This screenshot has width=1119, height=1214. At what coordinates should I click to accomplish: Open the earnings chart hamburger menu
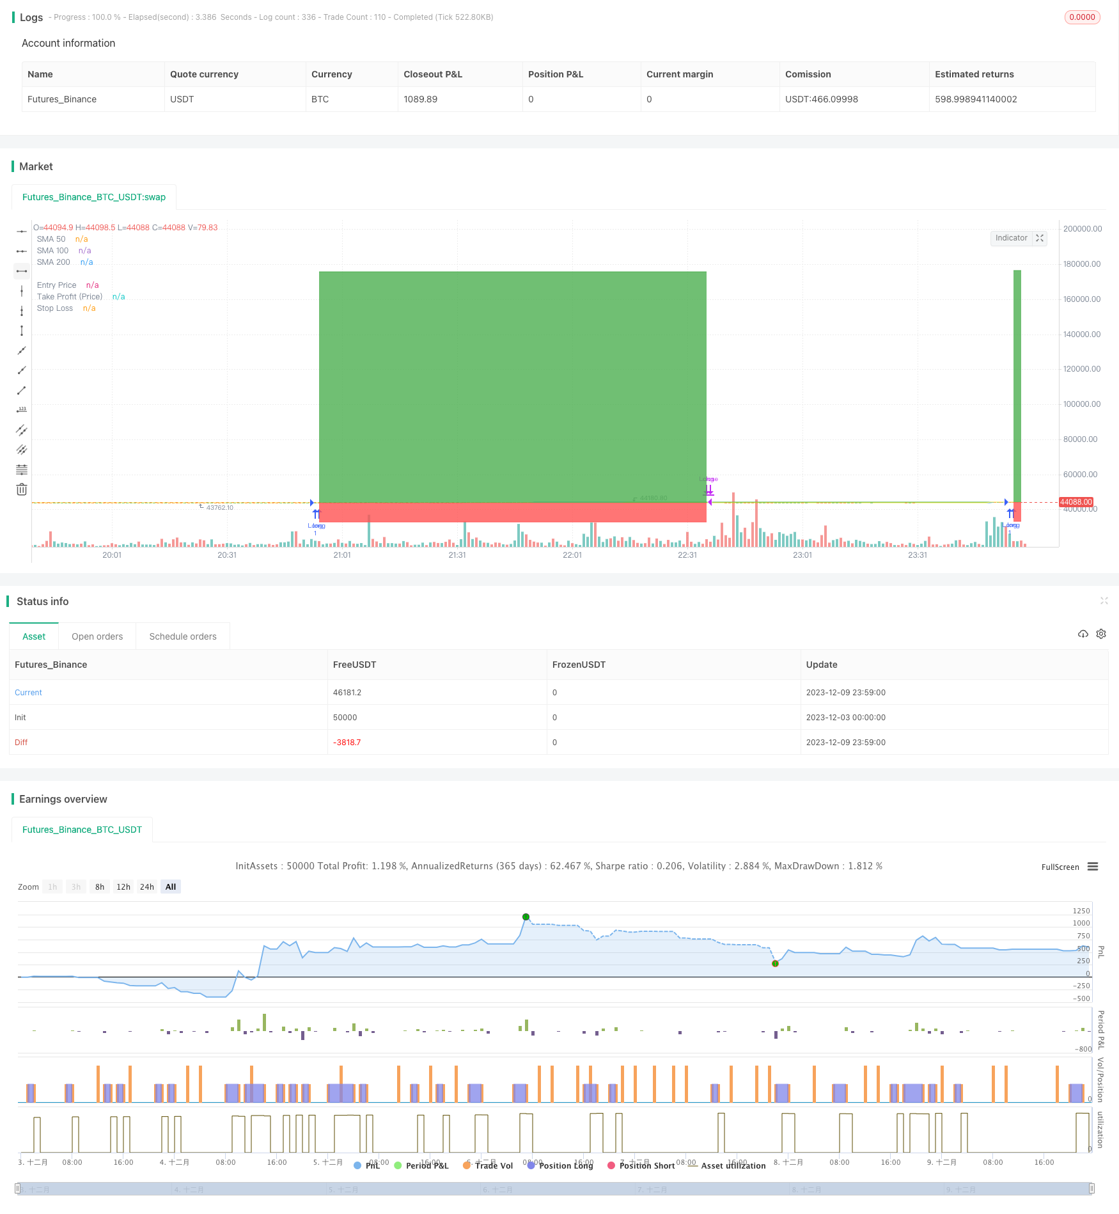tap(1093, 867)
